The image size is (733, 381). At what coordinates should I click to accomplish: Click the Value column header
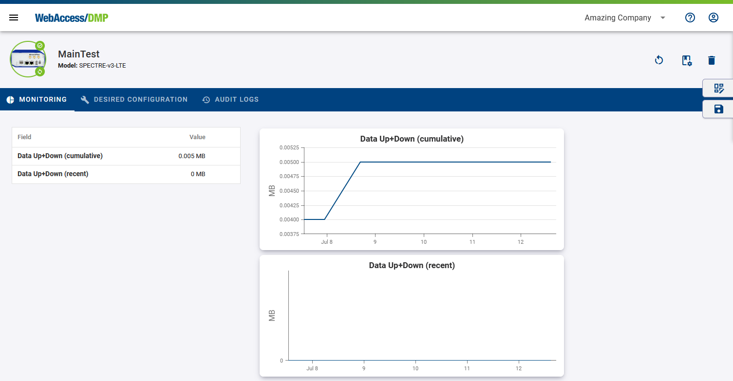tap(197, 137)
